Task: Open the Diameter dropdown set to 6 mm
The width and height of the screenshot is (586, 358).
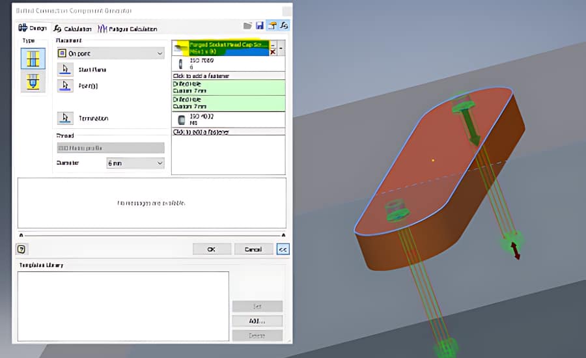Action: (x=135, y=163)
